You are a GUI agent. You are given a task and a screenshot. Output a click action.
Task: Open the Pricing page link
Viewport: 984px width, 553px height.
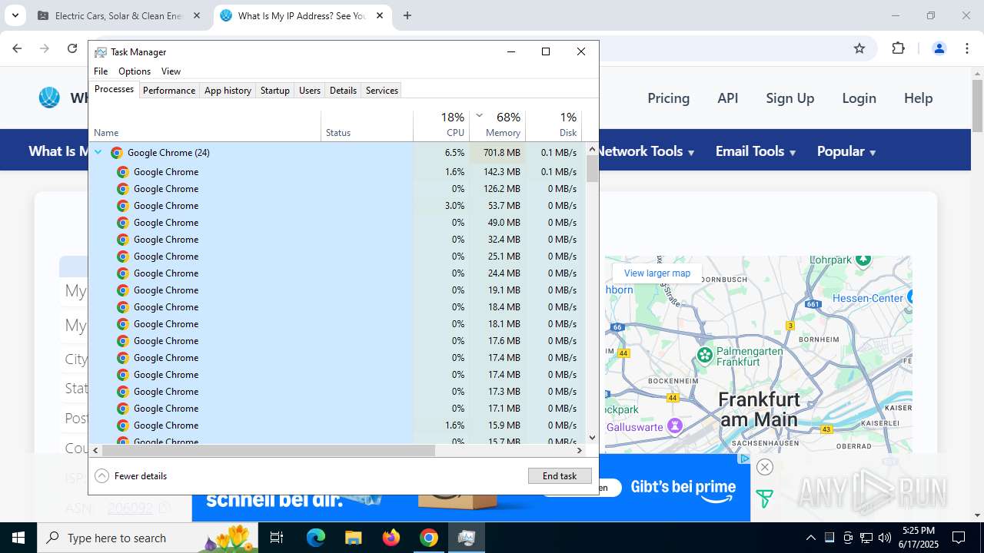(x=668, y=98)
